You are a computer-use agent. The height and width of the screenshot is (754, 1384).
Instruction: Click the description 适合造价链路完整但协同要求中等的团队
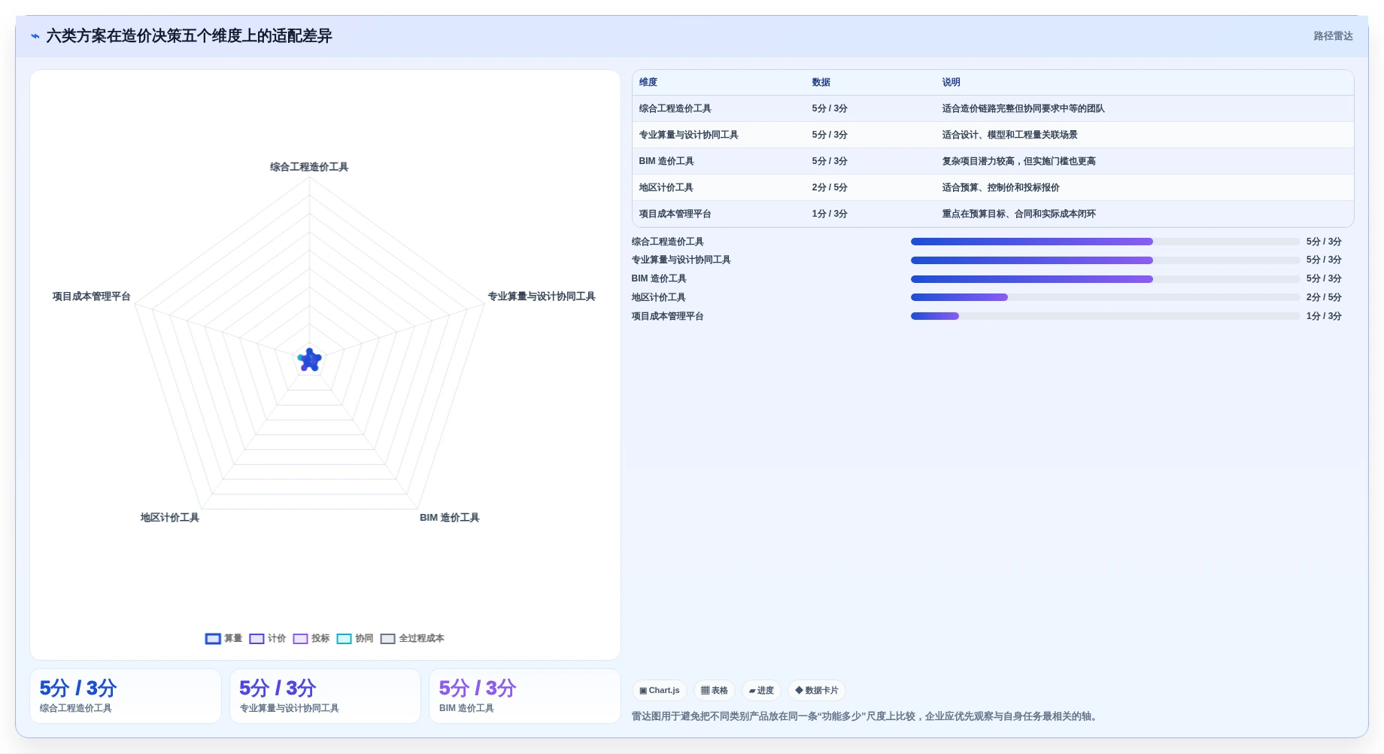1023,108
